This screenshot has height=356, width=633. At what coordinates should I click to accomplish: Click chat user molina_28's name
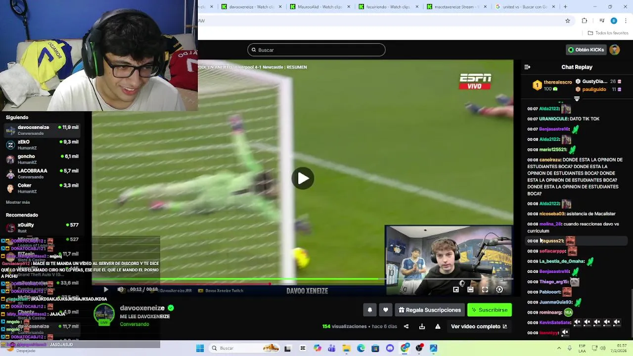(x=550, y=224)
